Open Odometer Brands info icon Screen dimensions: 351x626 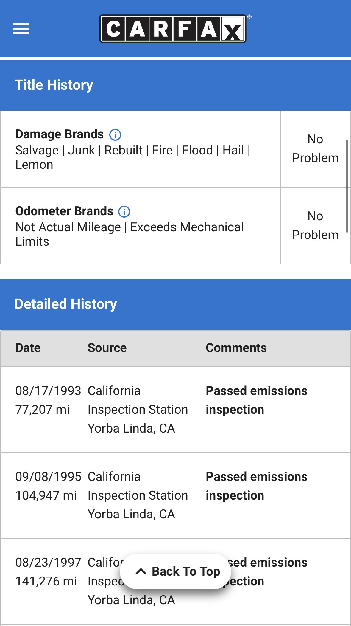click(124, 212)
